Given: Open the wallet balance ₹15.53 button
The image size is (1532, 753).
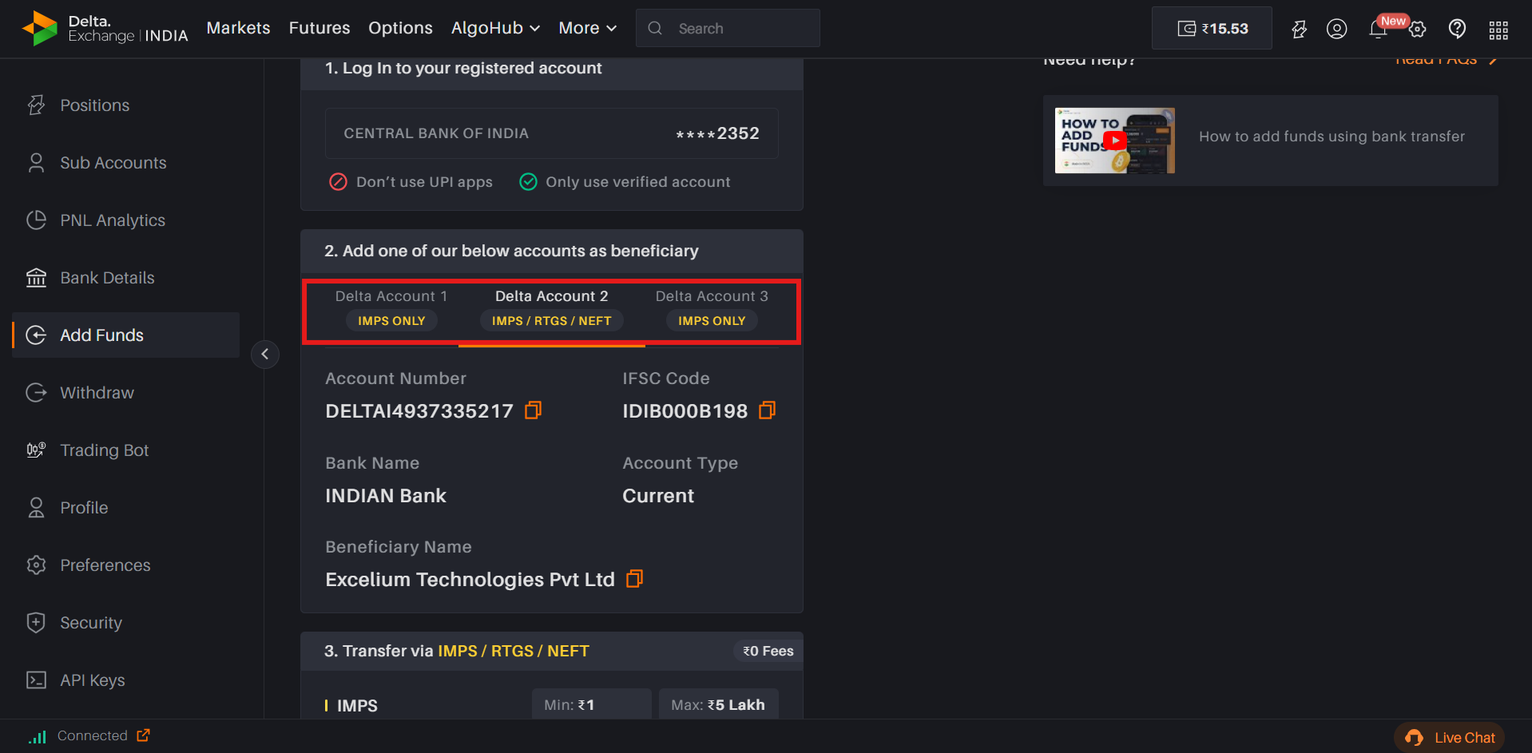Looking at the screenshot, I should point(1212,29).
